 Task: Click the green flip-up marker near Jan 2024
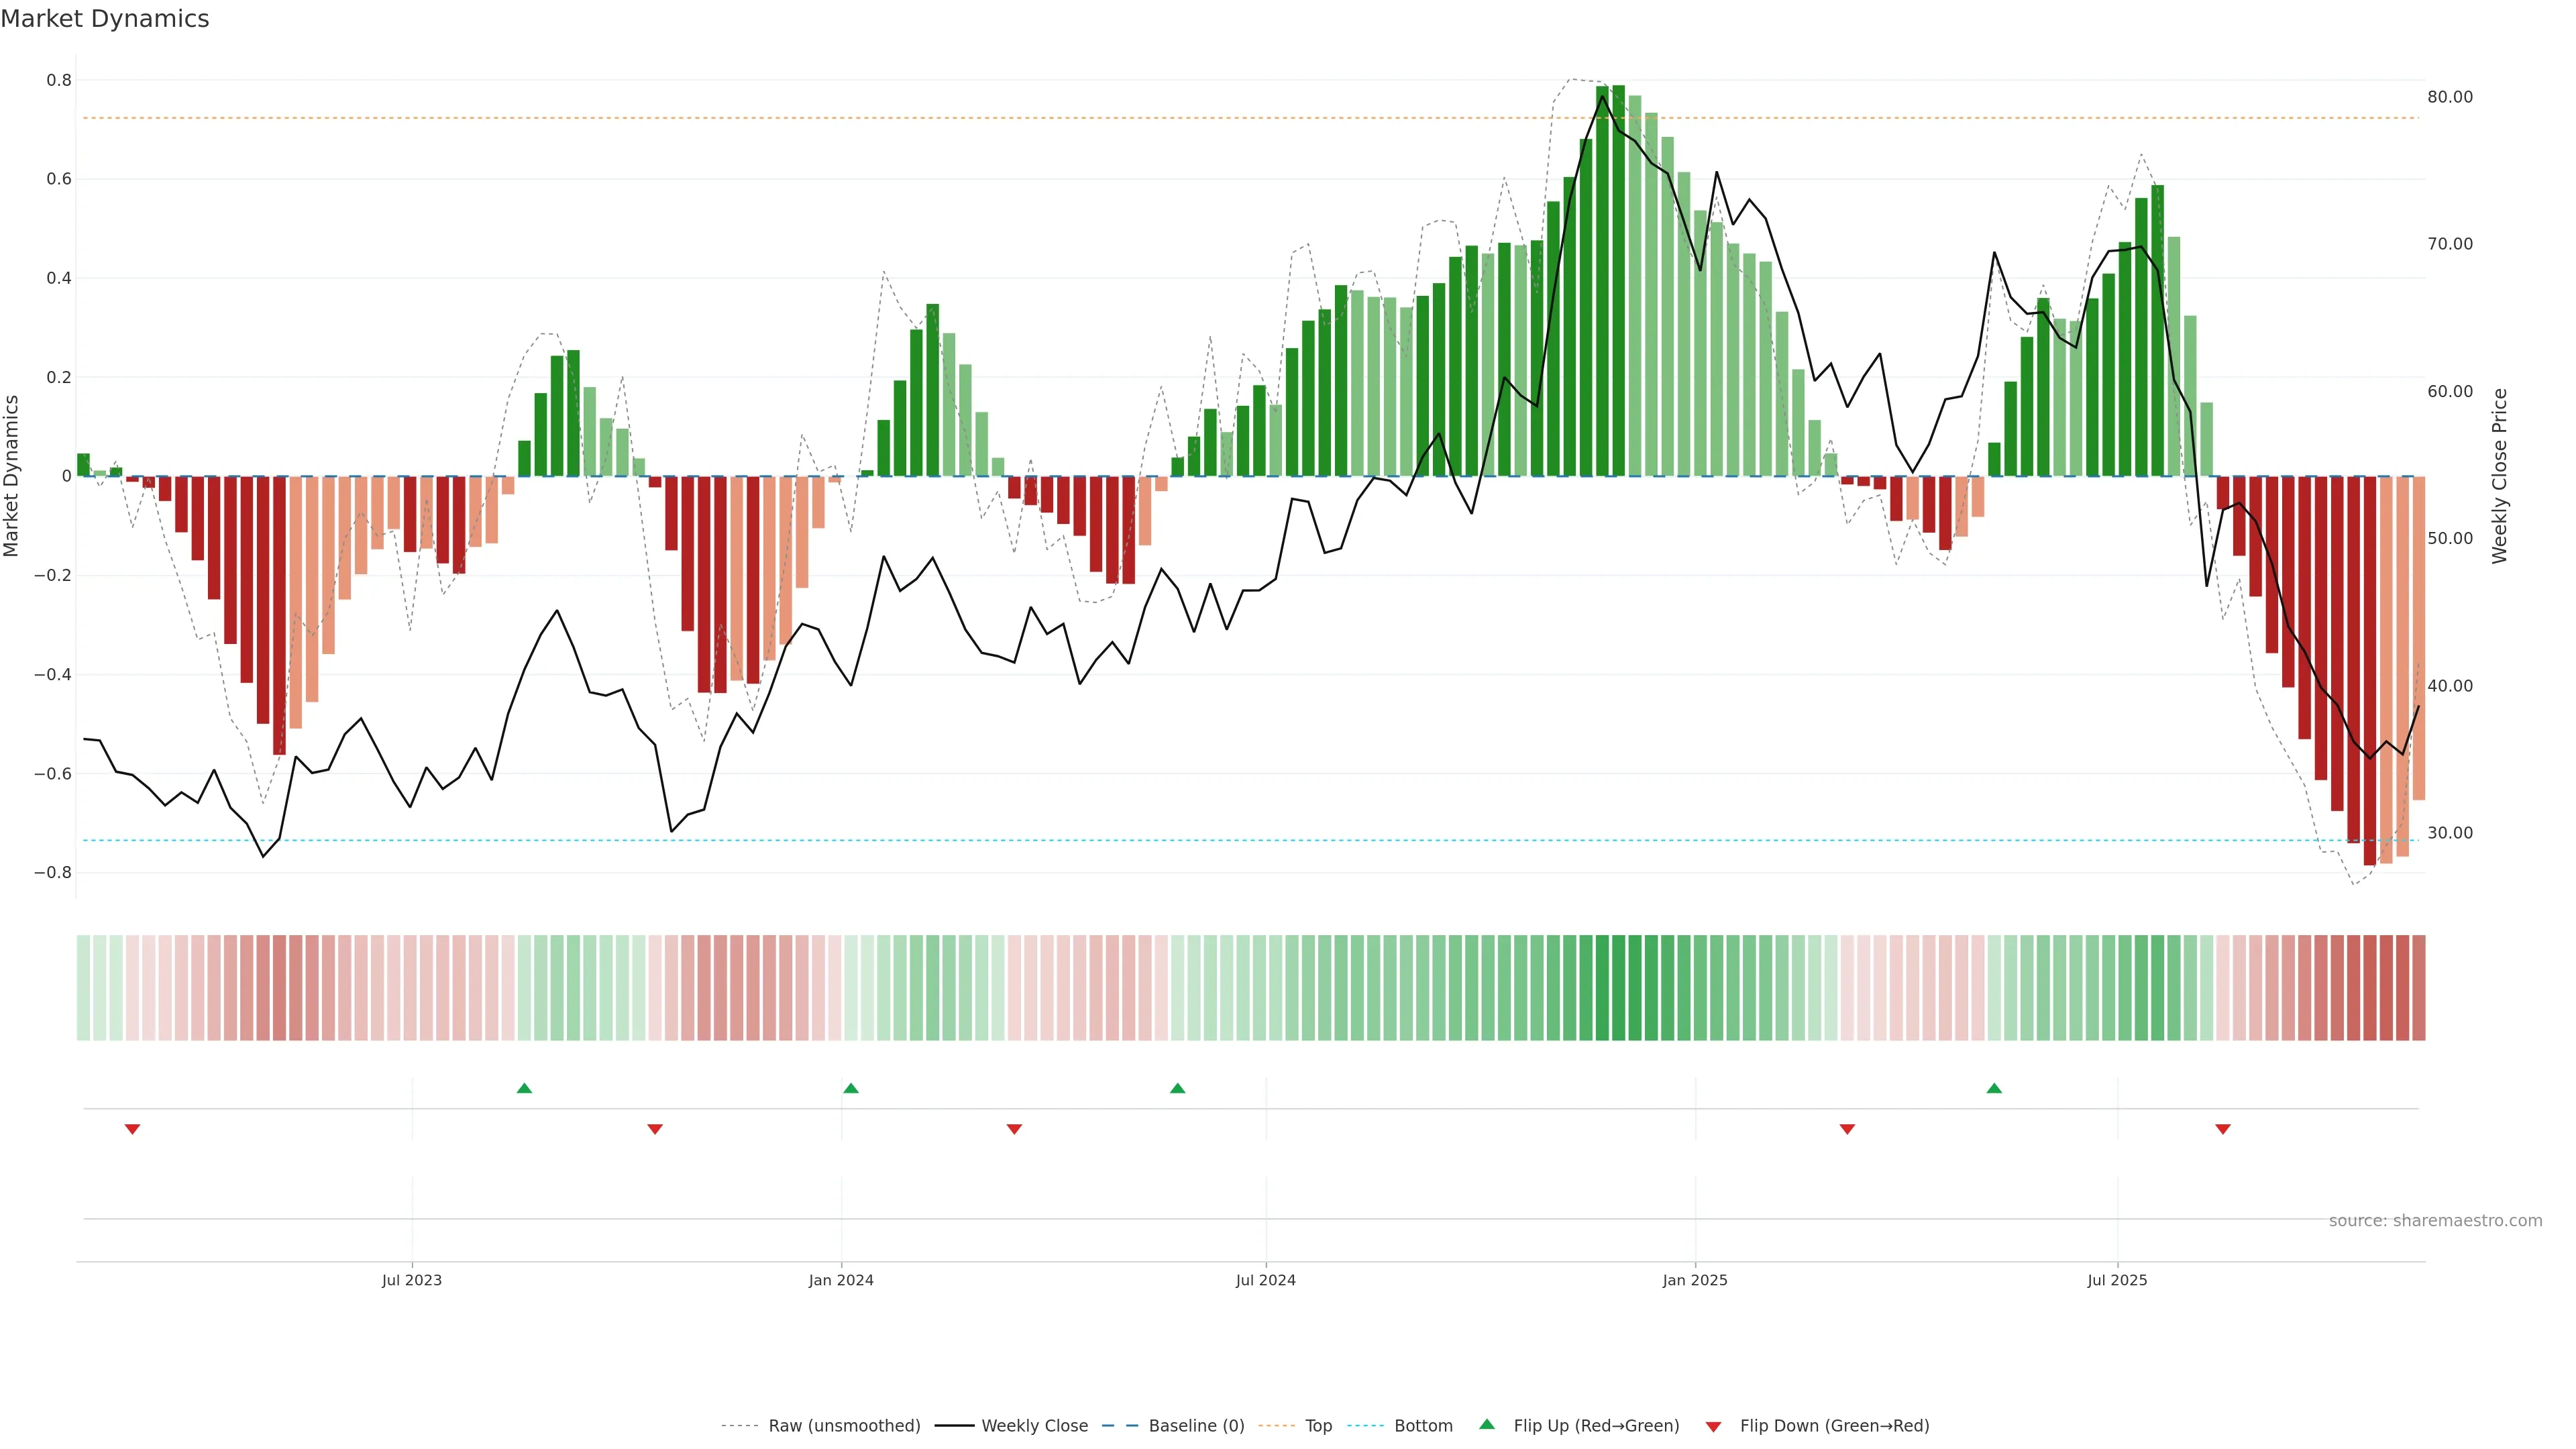(x=851, y=1088)
